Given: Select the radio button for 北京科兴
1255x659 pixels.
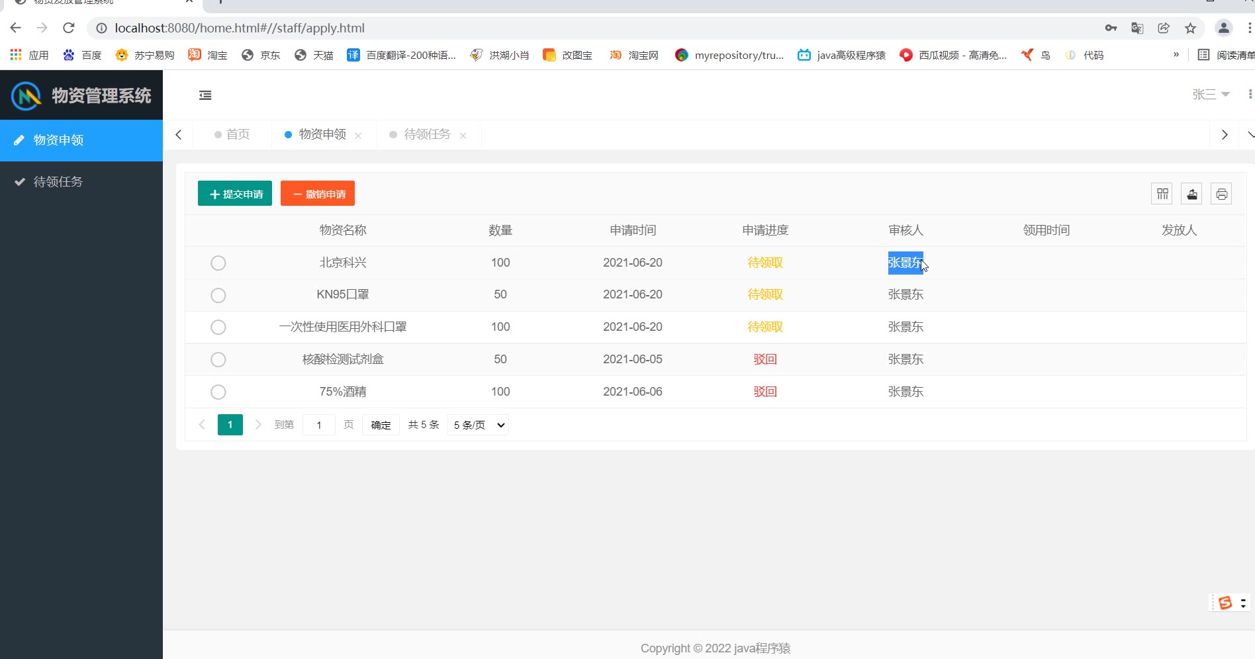Looking at the screenshot, I should pyautogui.click(x=218, y=263).
